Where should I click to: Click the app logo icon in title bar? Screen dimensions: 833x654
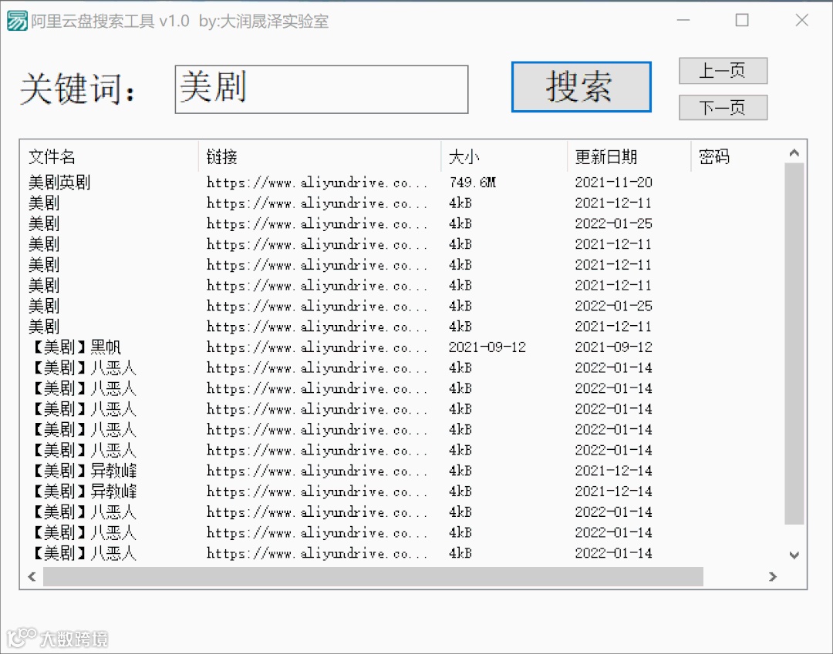click(17, 22)
